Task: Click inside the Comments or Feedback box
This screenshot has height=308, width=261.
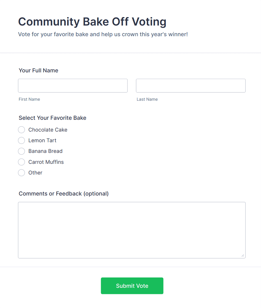Action: tap(132, 230)
